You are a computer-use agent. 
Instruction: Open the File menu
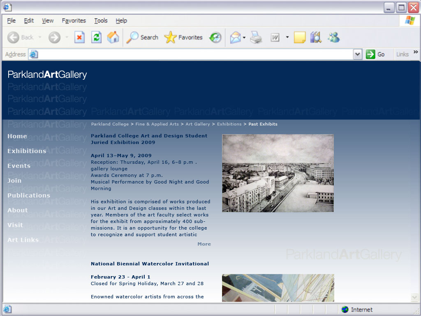(x=11, y=21)
